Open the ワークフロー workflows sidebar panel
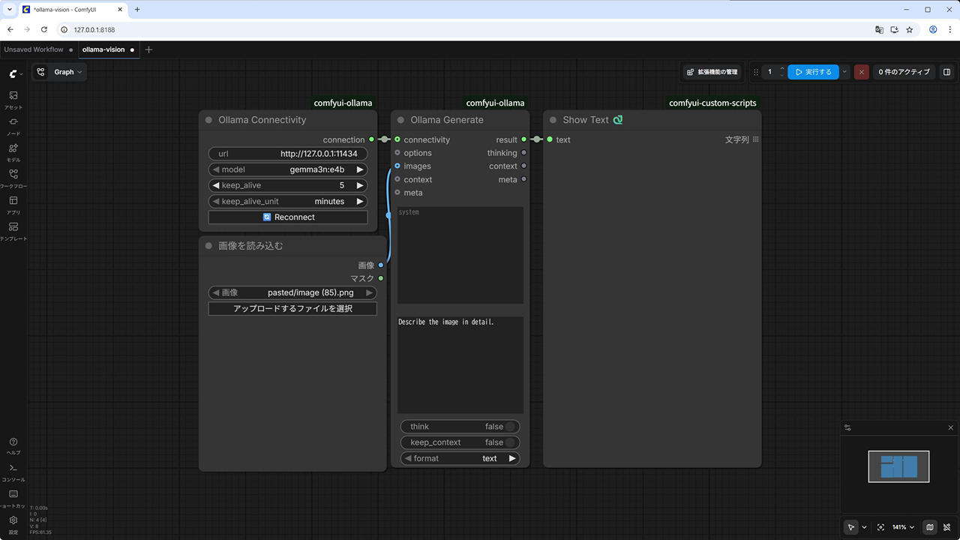Viewport: 960px width, 540px height. click(13, 178)
